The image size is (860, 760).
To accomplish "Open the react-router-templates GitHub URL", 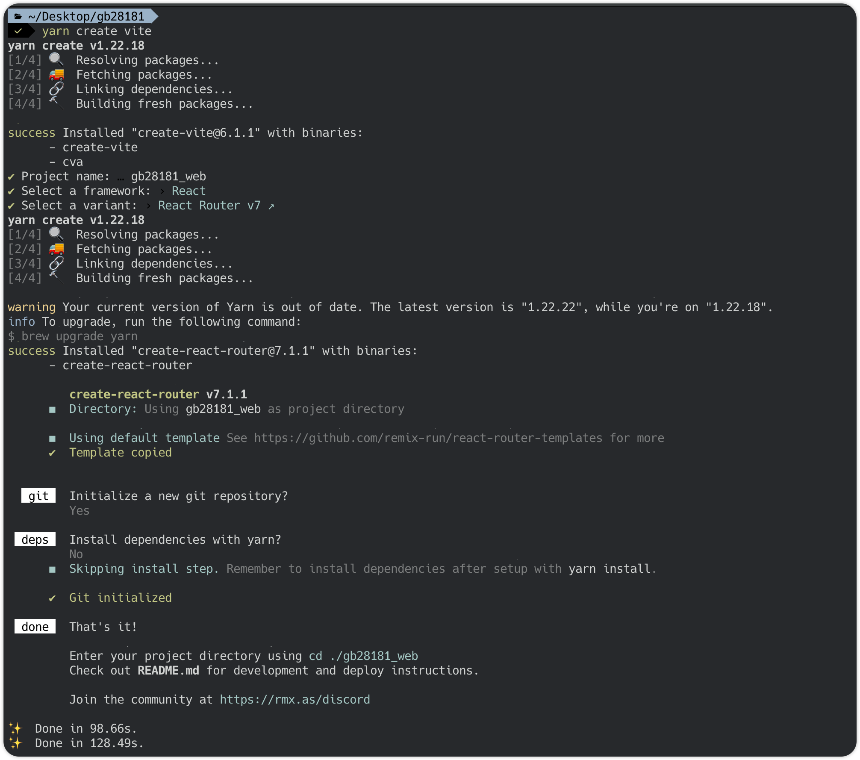I will (428, 438).
